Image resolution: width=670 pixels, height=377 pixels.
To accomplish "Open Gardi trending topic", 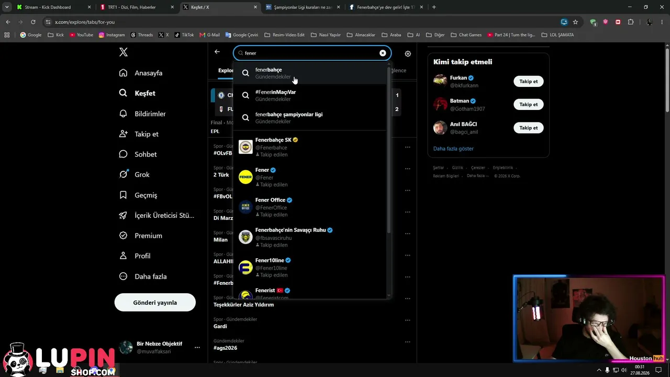I will point(220,326).
